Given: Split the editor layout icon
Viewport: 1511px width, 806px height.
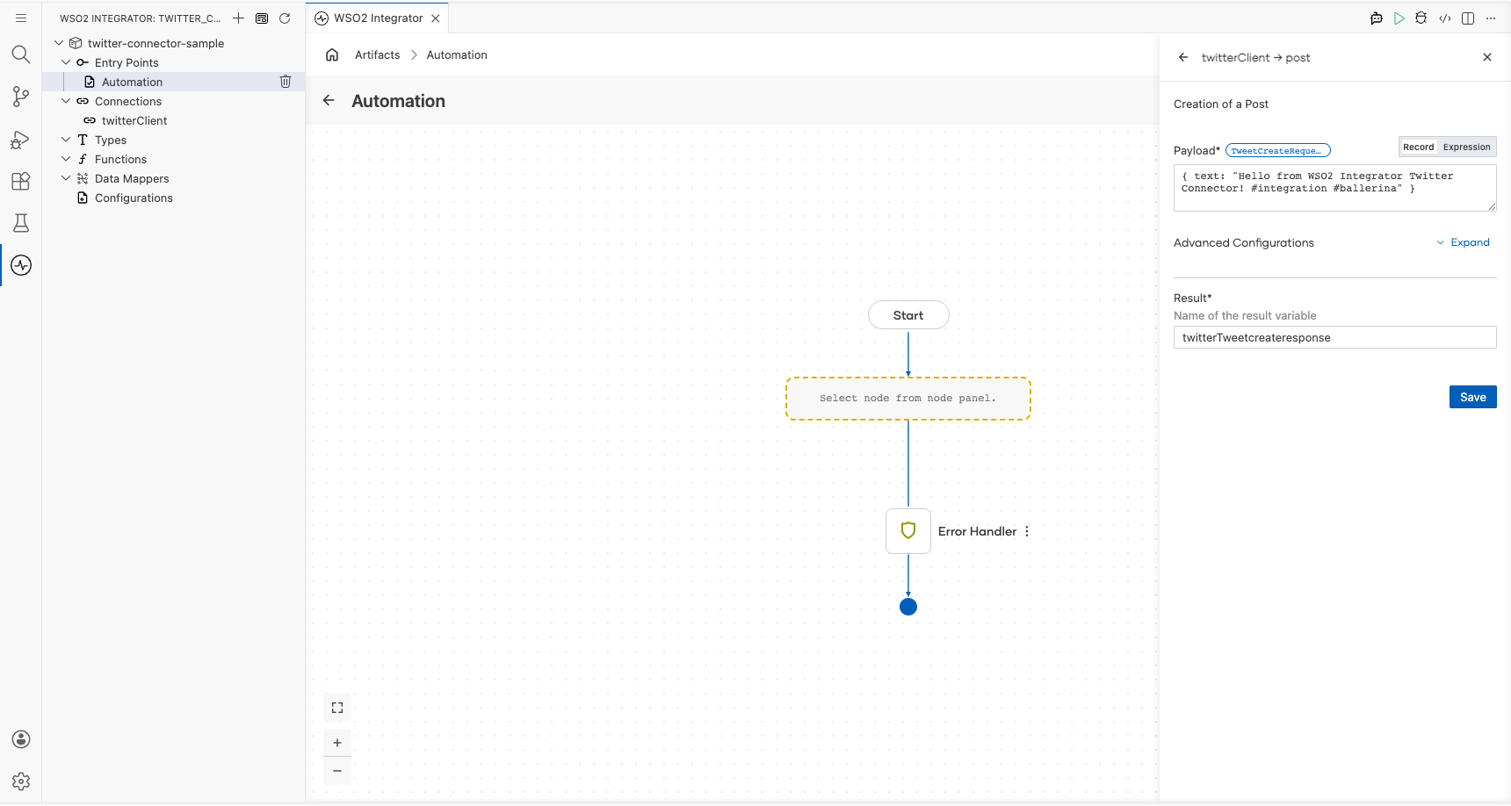Looking at the screenshot, I should tap(1468, 18).
